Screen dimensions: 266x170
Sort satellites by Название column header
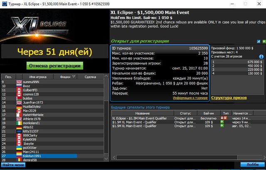143,113
